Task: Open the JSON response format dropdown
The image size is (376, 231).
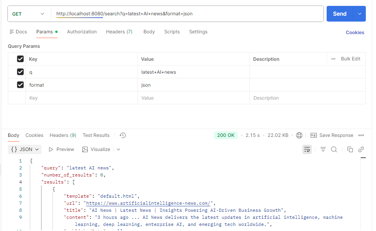Action: pos(24,149)
